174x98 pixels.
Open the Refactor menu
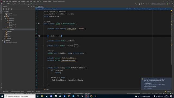pyautogui.click(x=23, y=1)
